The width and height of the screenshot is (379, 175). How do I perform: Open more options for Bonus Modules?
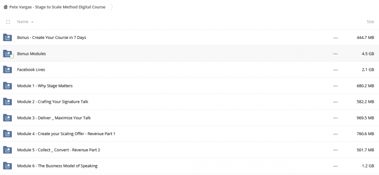(x=335, y=54)
